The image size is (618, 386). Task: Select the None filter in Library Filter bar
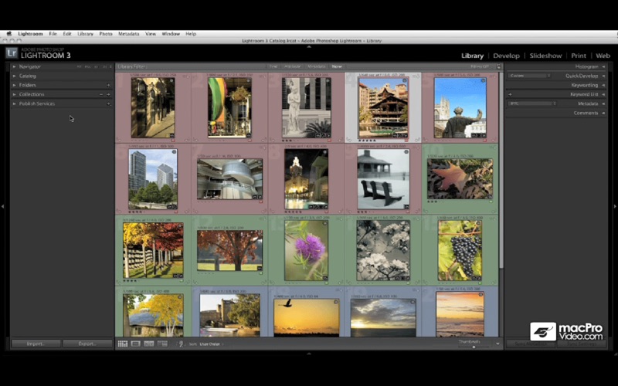click(337, 66)
